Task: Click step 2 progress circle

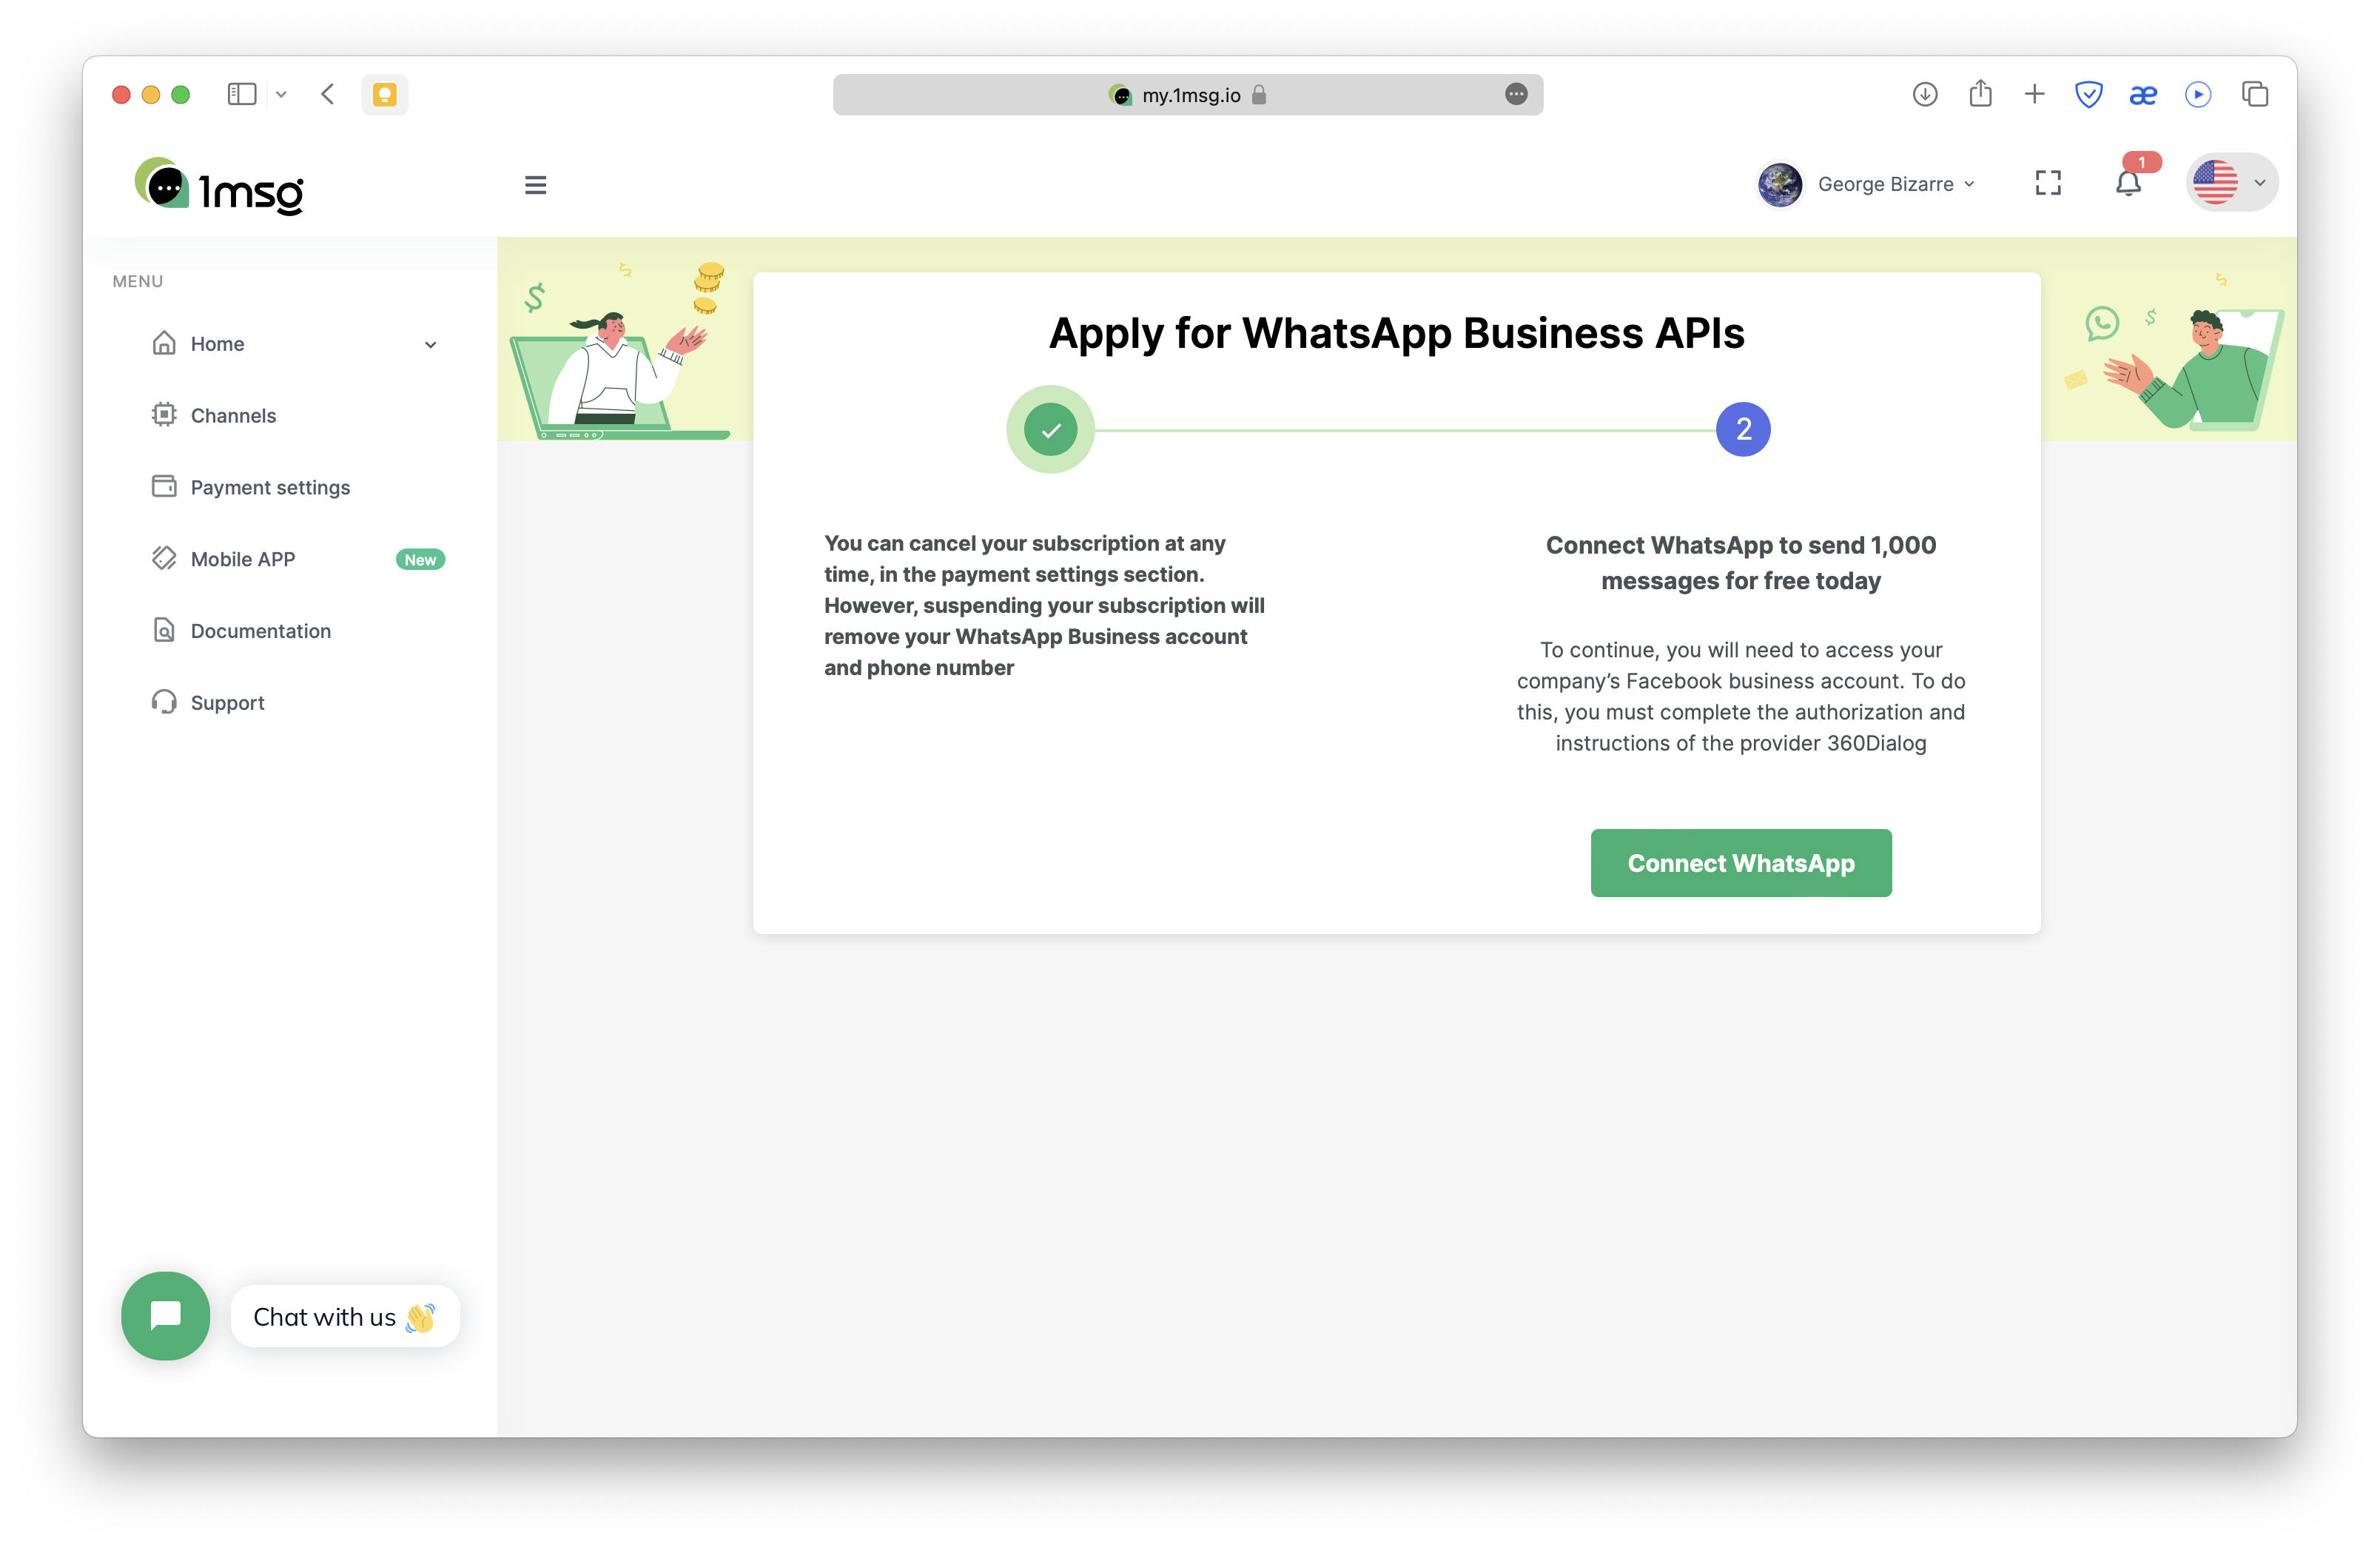Action: [x=1743, y=429]
